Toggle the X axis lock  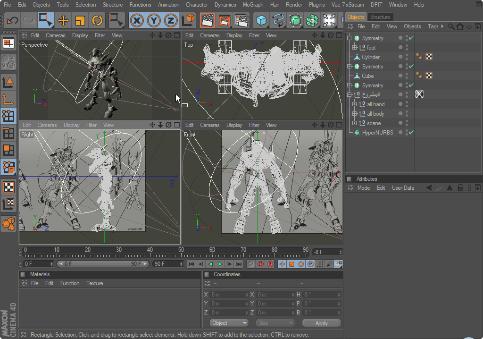click(x=137, y=20)
